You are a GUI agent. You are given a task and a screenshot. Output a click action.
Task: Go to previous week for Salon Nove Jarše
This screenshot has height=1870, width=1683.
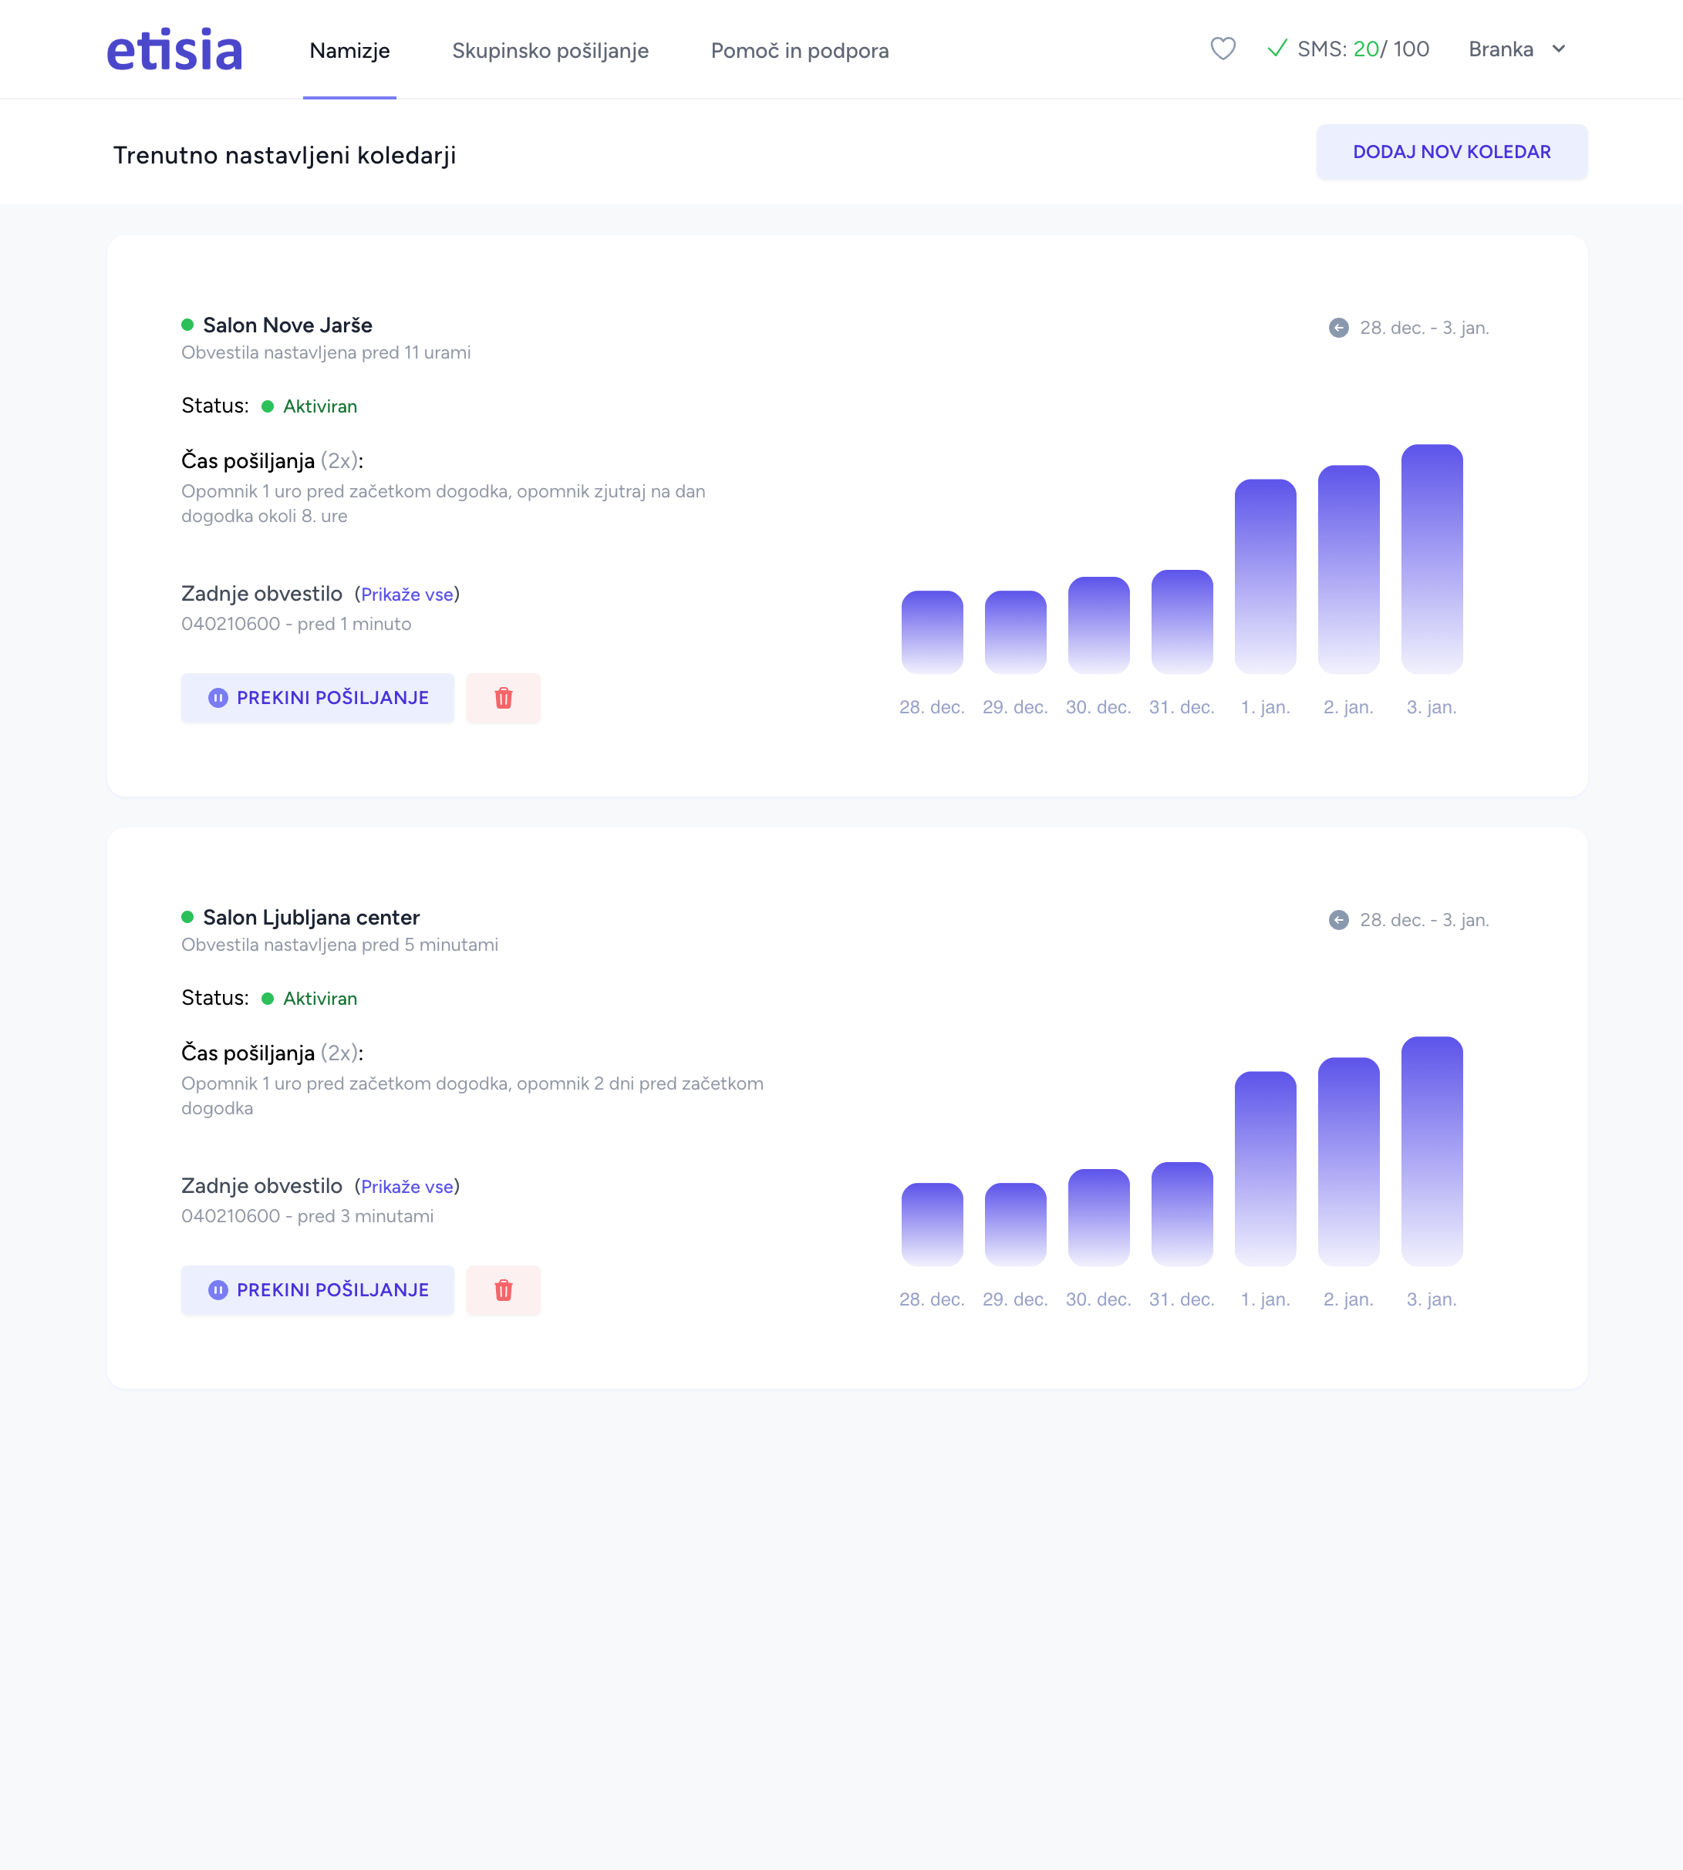point(1338,329)
